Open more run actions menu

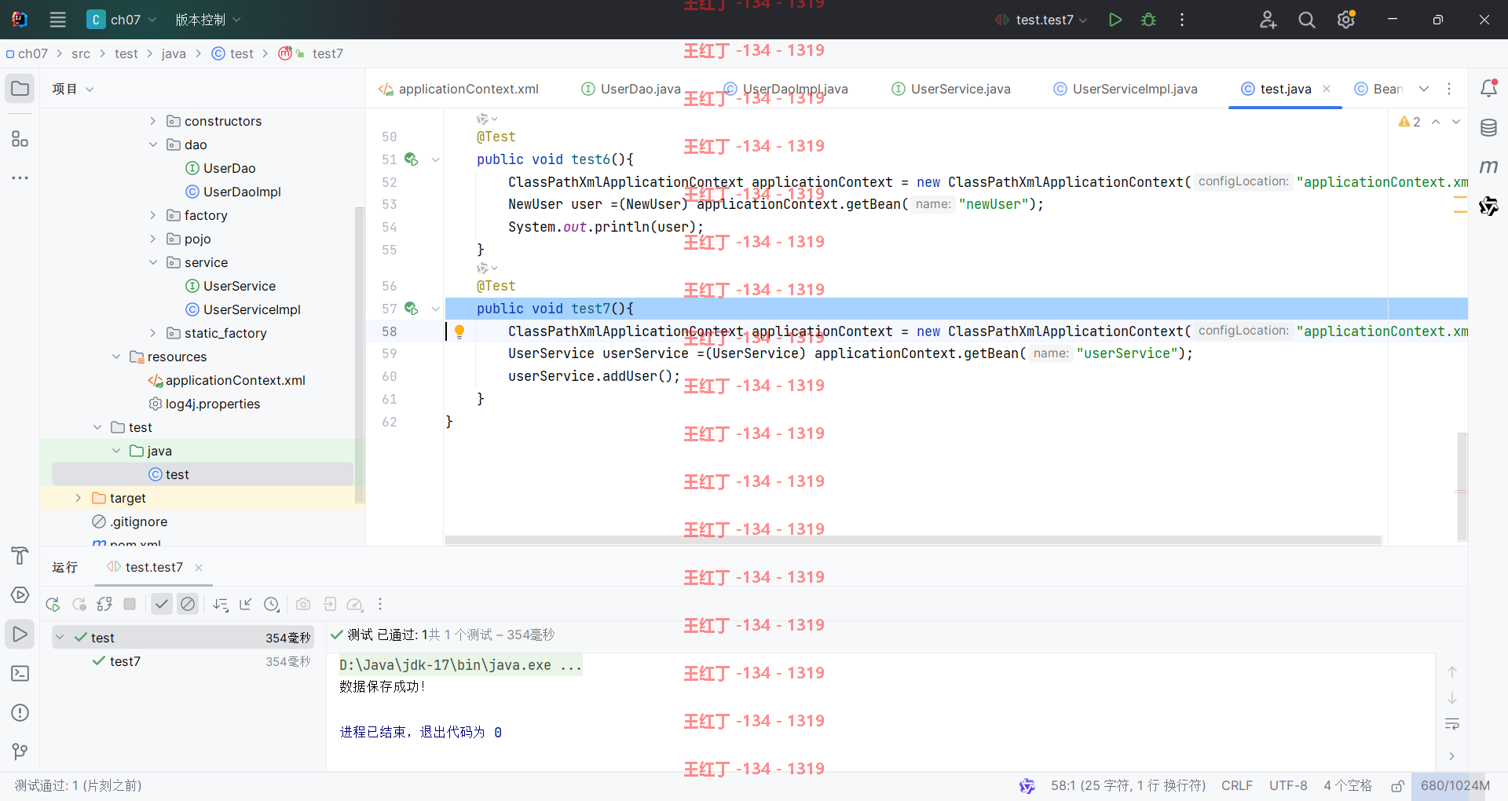(1182, 20)
